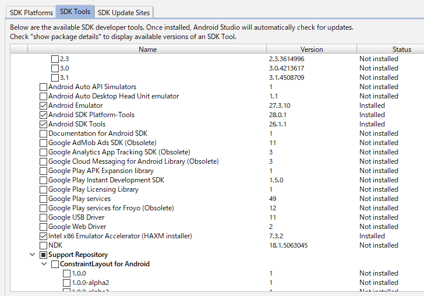424x296 pixels.
Task: Check the 3.0 version checkbox
Action: [55, 68]
